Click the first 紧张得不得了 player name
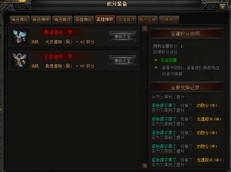The width and height of the screenshot is (231, 172). [x=164, y=106]
